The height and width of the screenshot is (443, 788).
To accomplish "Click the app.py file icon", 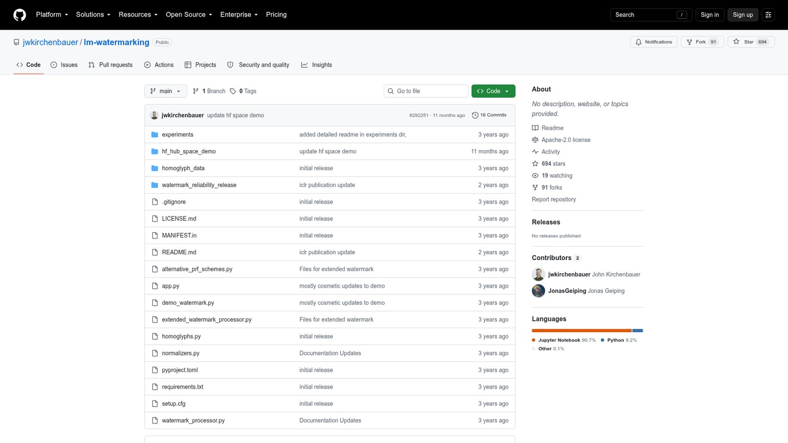I will (155, 286).
